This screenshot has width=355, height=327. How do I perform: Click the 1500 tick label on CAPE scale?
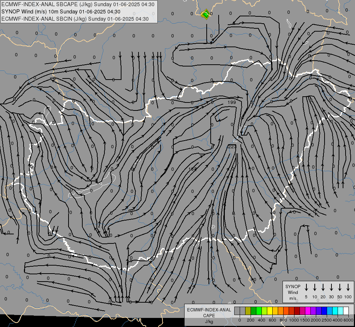(305, 320)
